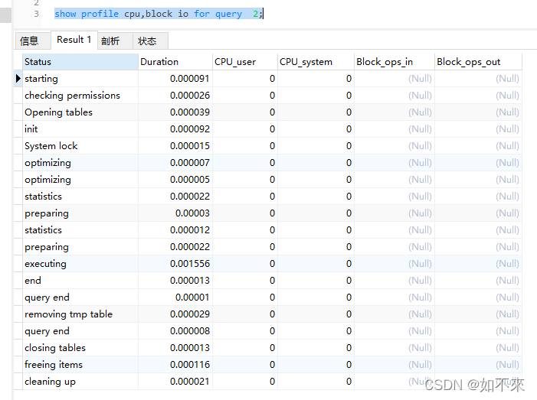Select the 'starting' status cell
The image size is (537, 400).
tap(80, 79)
